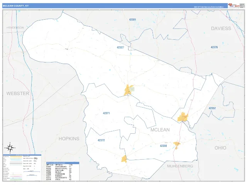
Task: Click the 42327 ZIP code label
Action: 120,47
